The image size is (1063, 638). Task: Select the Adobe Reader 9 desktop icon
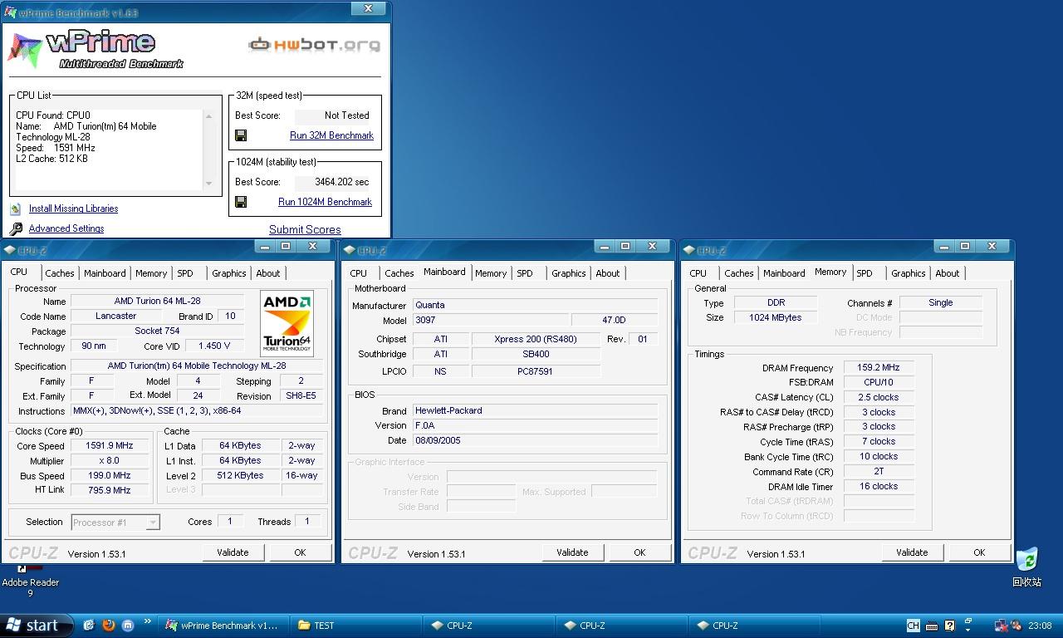click(31, 582)
